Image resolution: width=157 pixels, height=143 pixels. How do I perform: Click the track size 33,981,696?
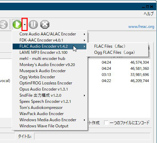pos(140,75)
